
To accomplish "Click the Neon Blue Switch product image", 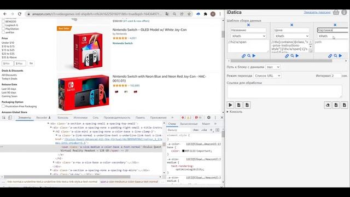I will (x=84, y=92).
